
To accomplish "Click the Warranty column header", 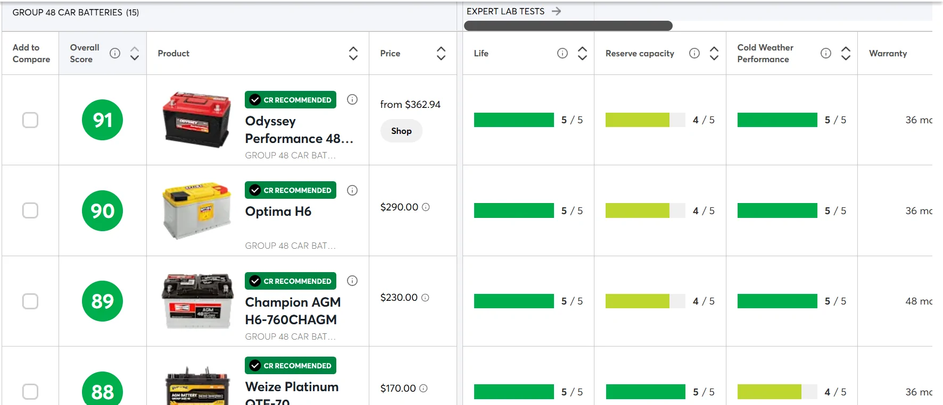I will tap(888, 53).
